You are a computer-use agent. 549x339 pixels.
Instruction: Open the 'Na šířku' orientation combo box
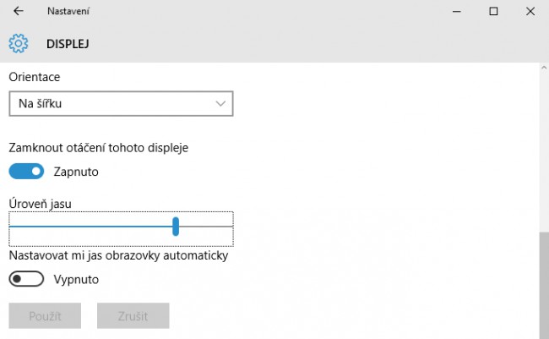coord(121,104)
